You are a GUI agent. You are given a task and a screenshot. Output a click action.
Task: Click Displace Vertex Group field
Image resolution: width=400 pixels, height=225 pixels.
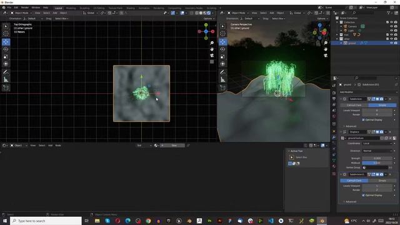375,167
